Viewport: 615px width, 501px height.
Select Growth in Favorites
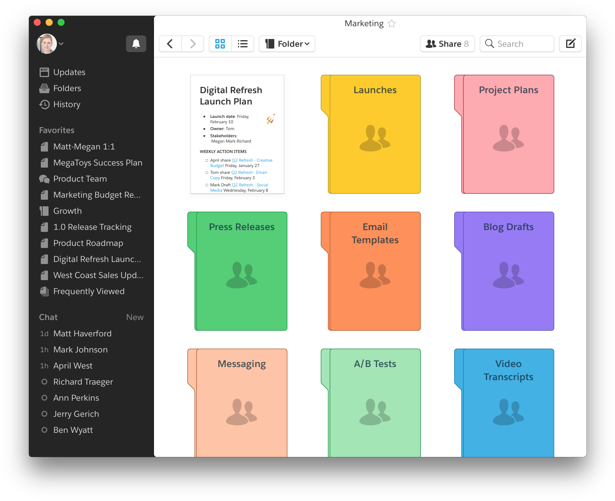(x=67, y=211)
